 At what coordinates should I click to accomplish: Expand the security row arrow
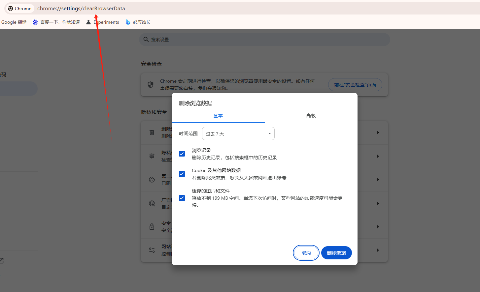[378, 227]
